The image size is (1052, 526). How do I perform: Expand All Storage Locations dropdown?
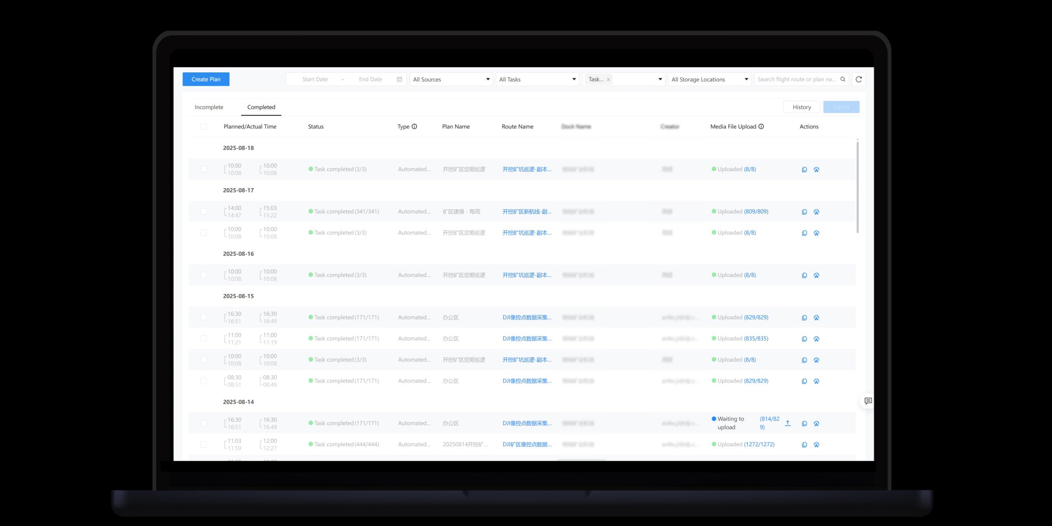(709, 79)
